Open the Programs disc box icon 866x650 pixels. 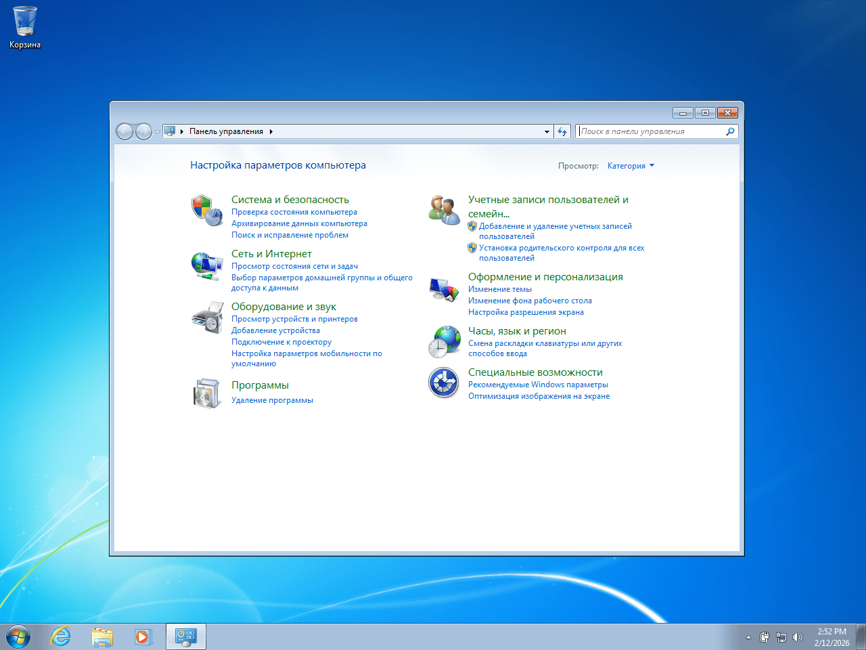[x=207, y=393]
